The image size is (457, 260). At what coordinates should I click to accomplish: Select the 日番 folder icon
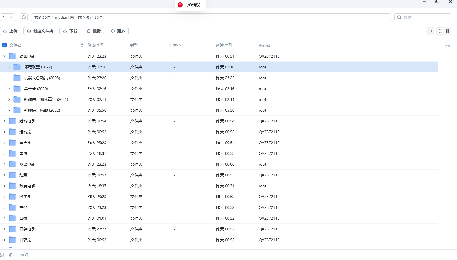(x=13, y=218)
